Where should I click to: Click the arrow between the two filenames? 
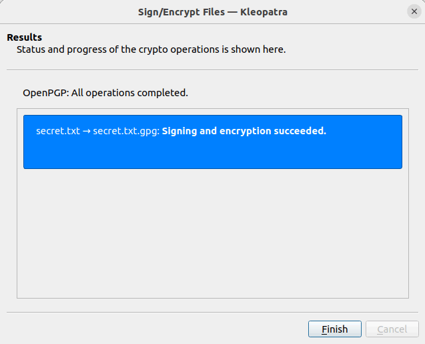click(86, 131)
